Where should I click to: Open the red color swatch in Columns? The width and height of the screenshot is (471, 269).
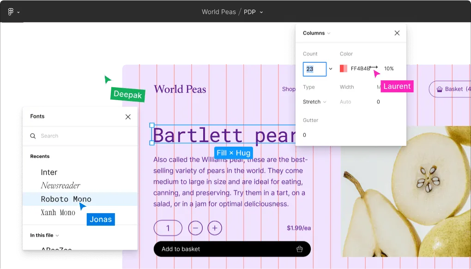click(344, 68)
